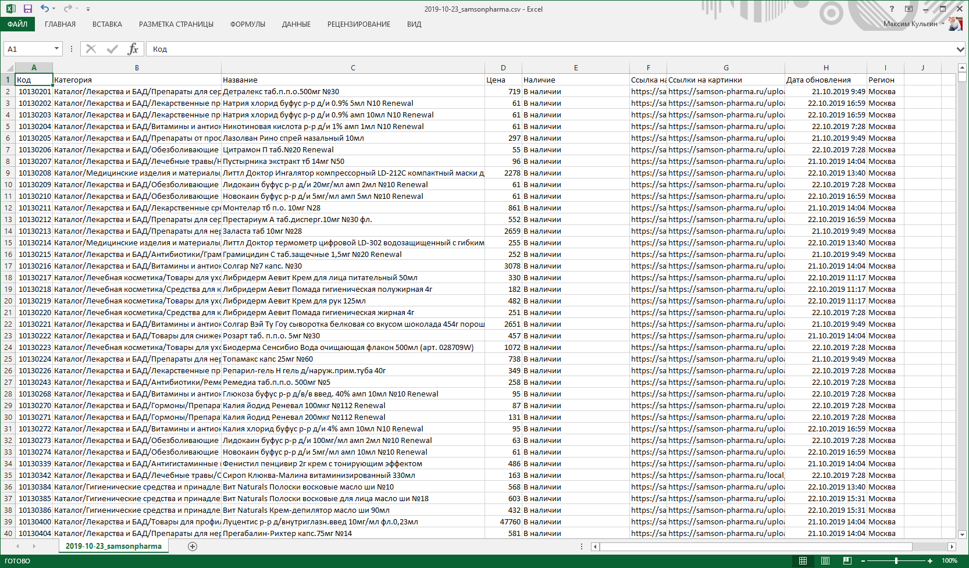Open the ДАННЫЕ ribbon tab
This screenshot has height=568, width=969.
pos(296,24)
